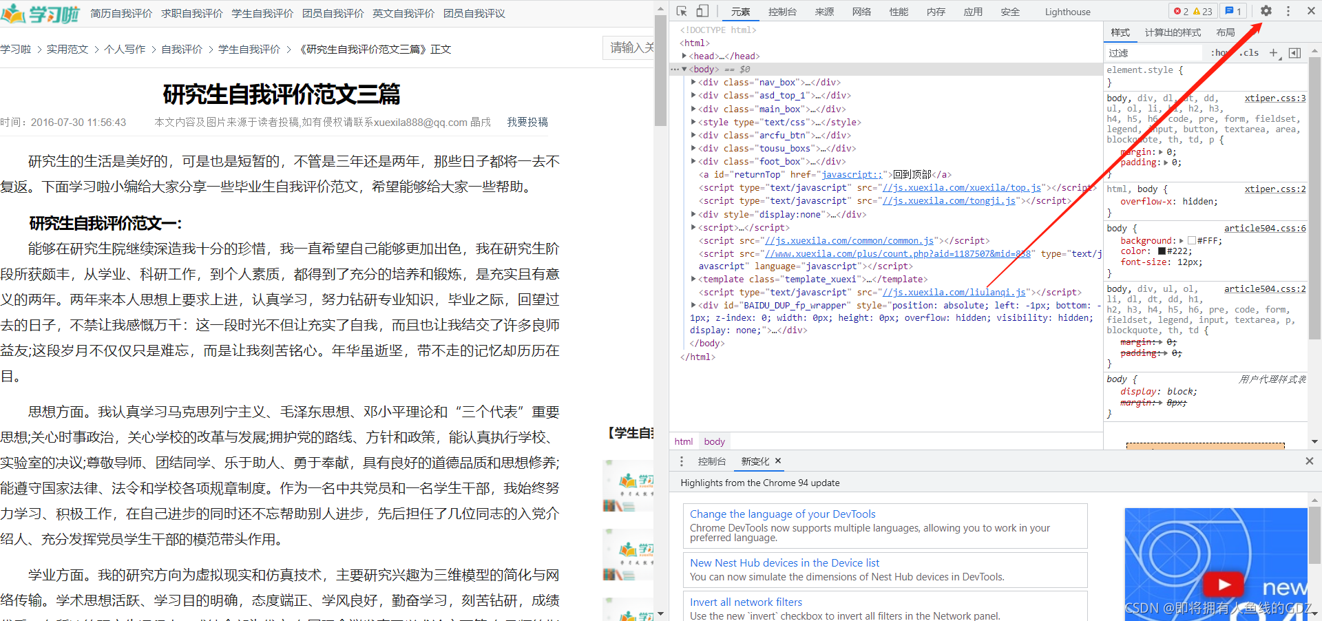Screen dimensions: 1322x621
Task: Select the 样式 styles tab
Action: [x=1120, y=32]
